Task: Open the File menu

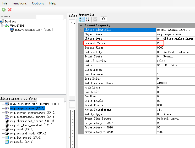Action: click(x=5, y=3)
